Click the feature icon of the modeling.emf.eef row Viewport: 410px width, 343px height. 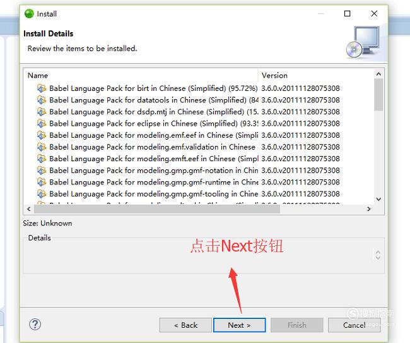click(42, 135)
